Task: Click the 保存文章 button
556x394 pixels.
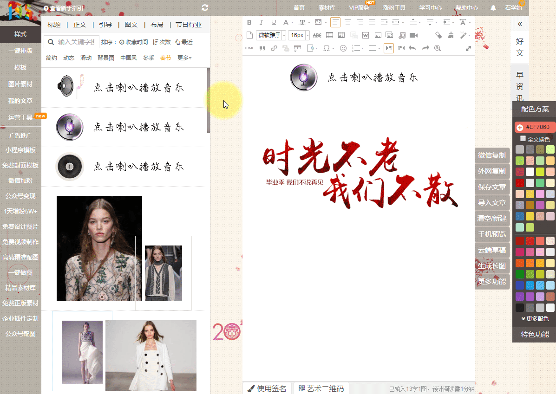Action: [x=492, y=187]
